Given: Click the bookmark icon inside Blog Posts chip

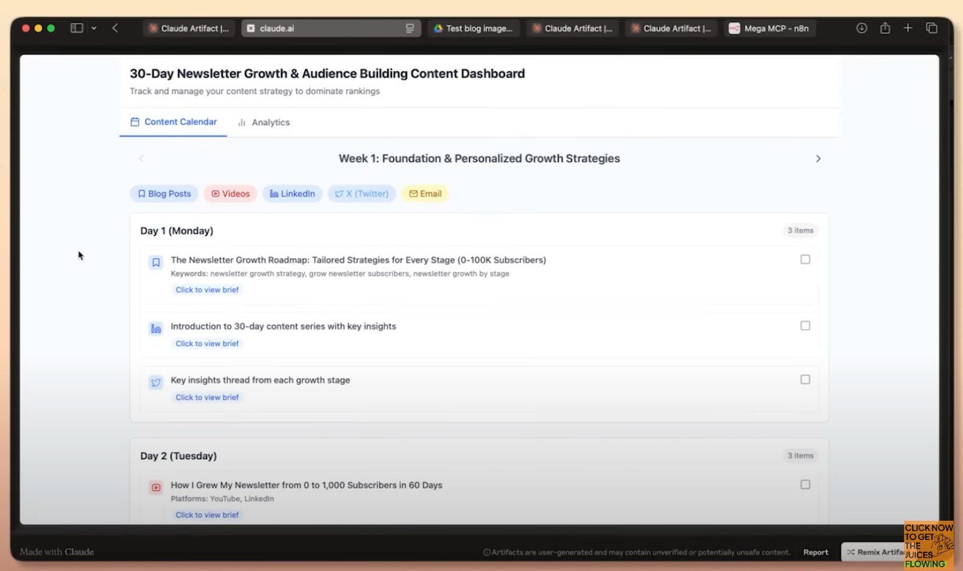Looking at the screenshot, I should (141, 194).
